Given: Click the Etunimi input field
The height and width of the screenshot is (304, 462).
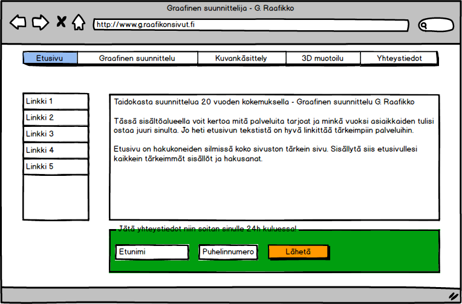Looking at the screenshot, I should coord(152,252).
